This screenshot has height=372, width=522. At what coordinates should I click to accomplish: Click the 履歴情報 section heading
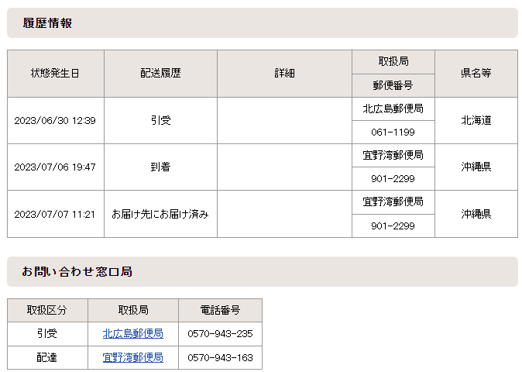click(x=47, y=23)
